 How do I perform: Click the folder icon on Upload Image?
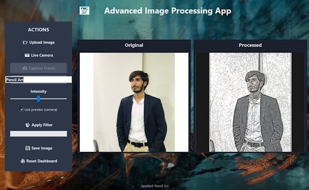(x=25, y=43)
